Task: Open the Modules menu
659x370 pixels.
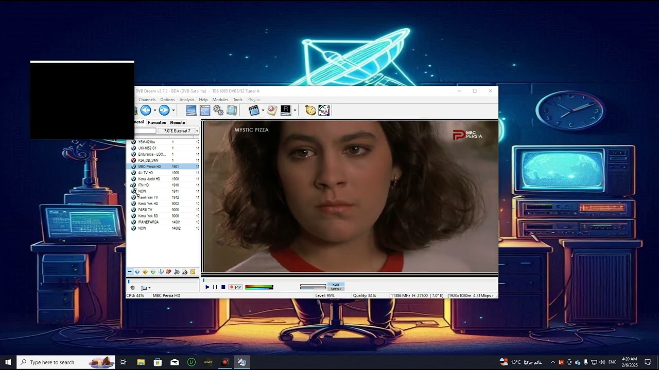Action: [x=220, y=100]
